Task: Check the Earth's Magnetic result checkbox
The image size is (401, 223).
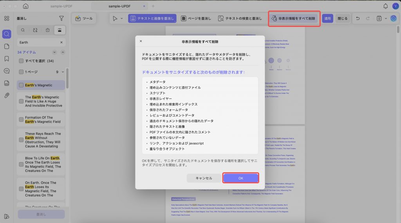Action: [x=21, y=85]
